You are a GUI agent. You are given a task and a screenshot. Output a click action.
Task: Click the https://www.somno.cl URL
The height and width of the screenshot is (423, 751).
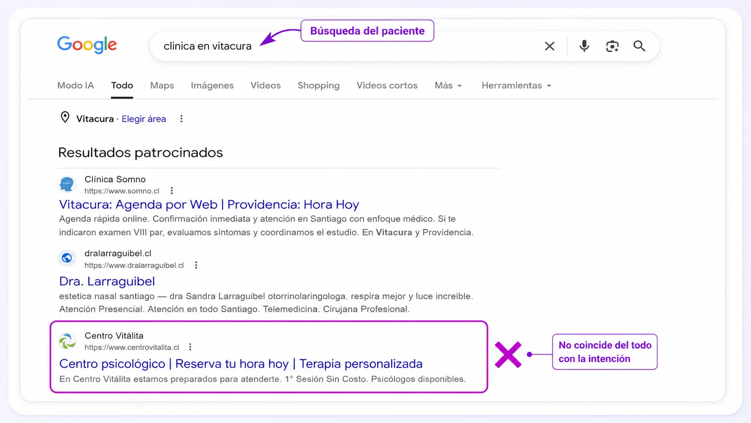point(122,191)
